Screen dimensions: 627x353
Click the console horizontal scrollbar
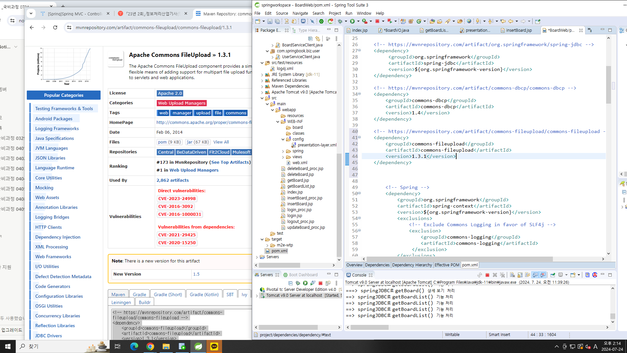click(369, 327)
